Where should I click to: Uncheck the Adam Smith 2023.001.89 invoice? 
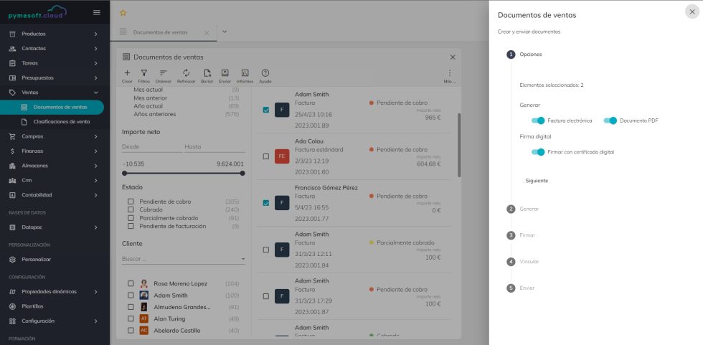pyautogui.click(x=266, y=110)
